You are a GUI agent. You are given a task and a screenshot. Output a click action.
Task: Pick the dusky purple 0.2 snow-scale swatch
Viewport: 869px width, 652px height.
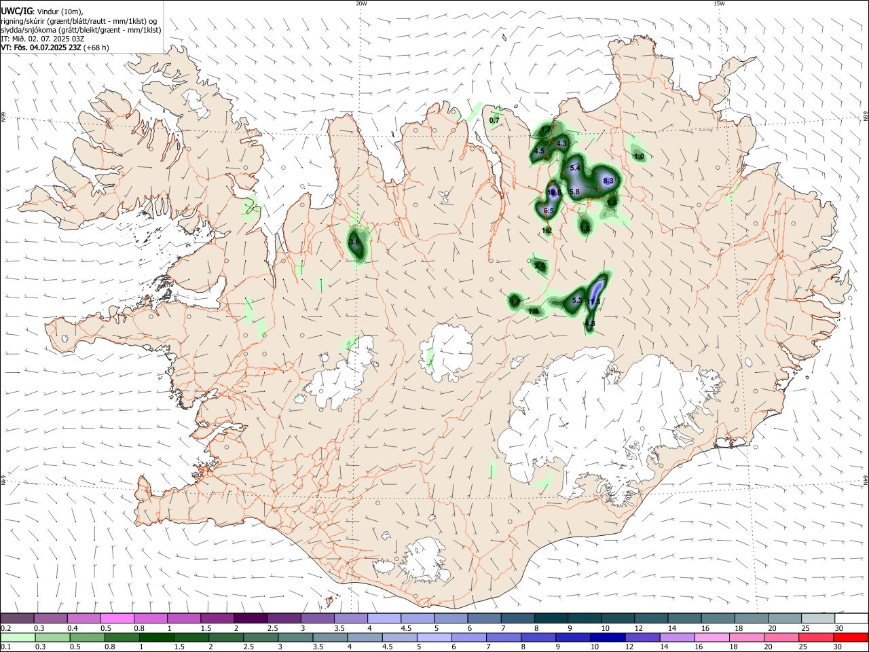(x=17, y=618)
